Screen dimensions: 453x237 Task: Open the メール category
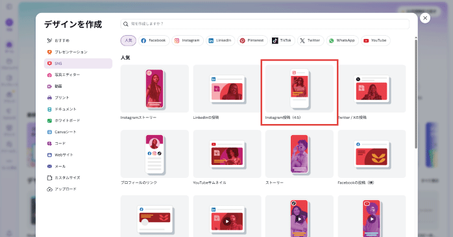tap(78, 166)
